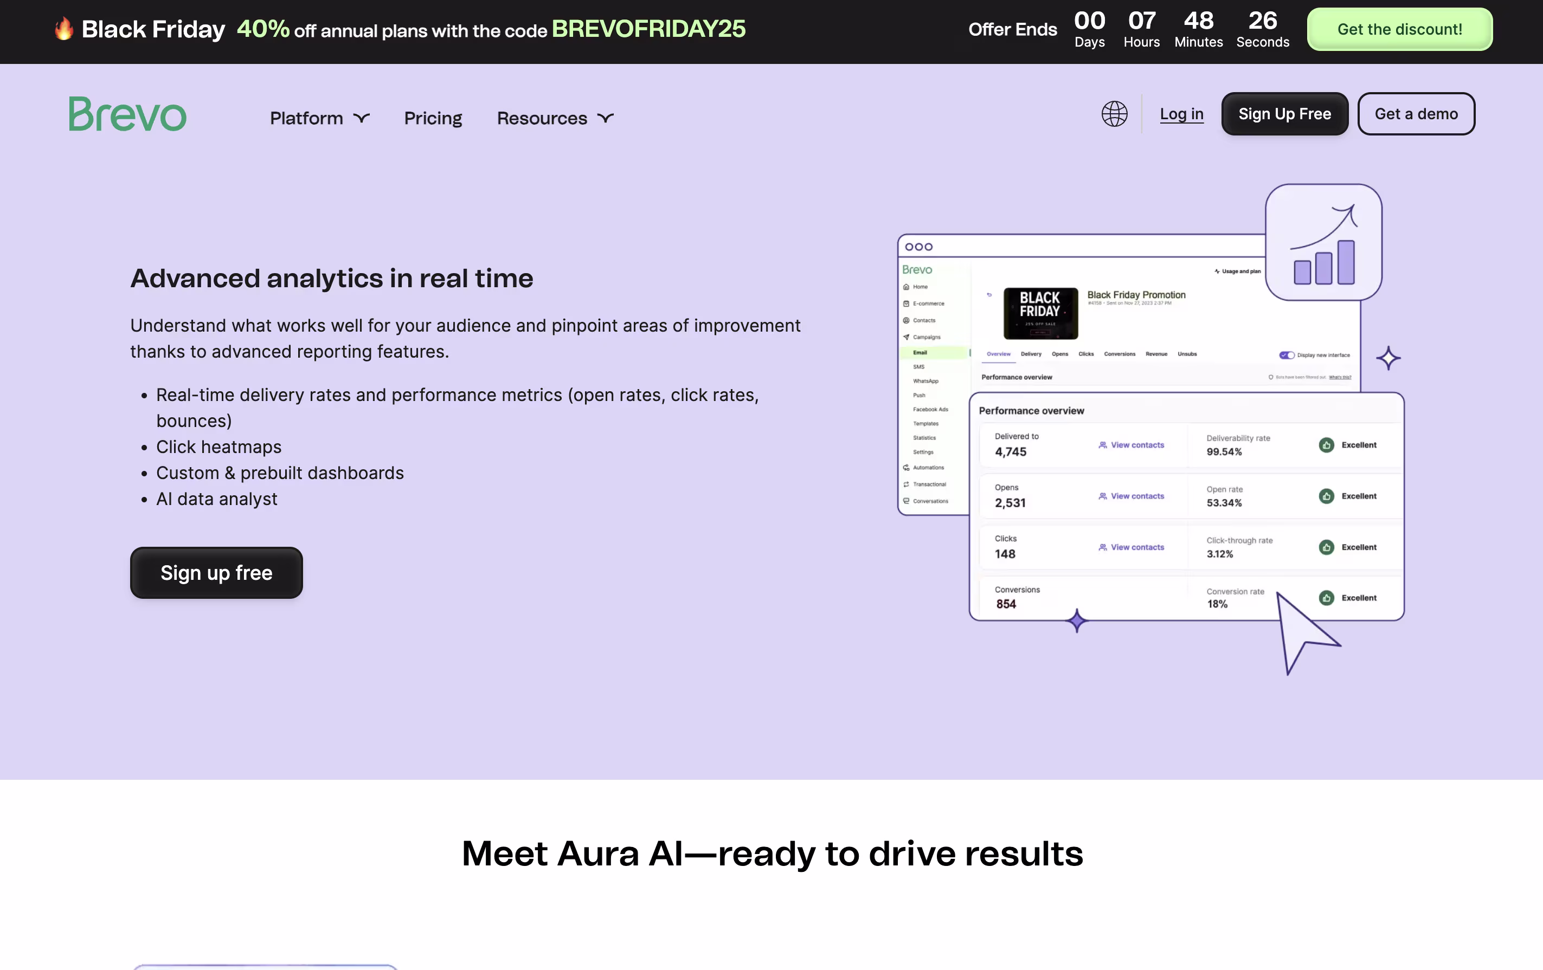Viewport: 1543px width, 970px height.
Task: Select the E-commerce icon in the sidebar
Action: click(906, 303)
